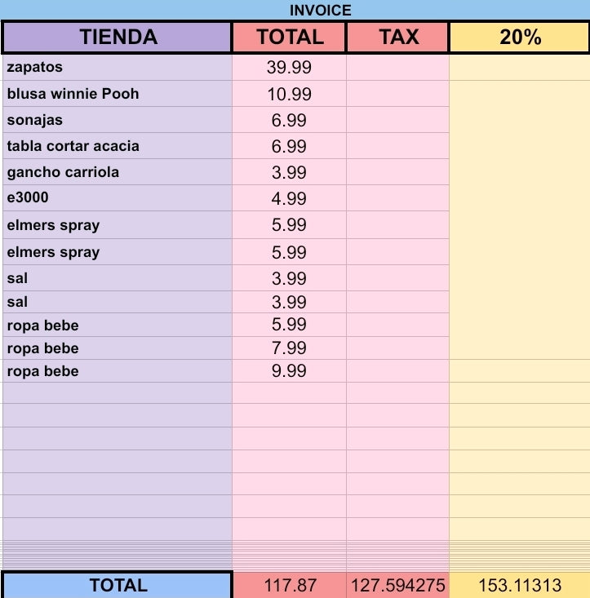
Task: Click the 117.87 sum cell
Action: pos(290,585)
